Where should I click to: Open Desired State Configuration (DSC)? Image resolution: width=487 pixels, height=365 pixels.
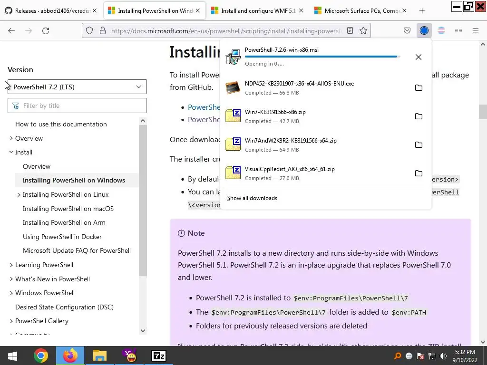click(64, 307)
